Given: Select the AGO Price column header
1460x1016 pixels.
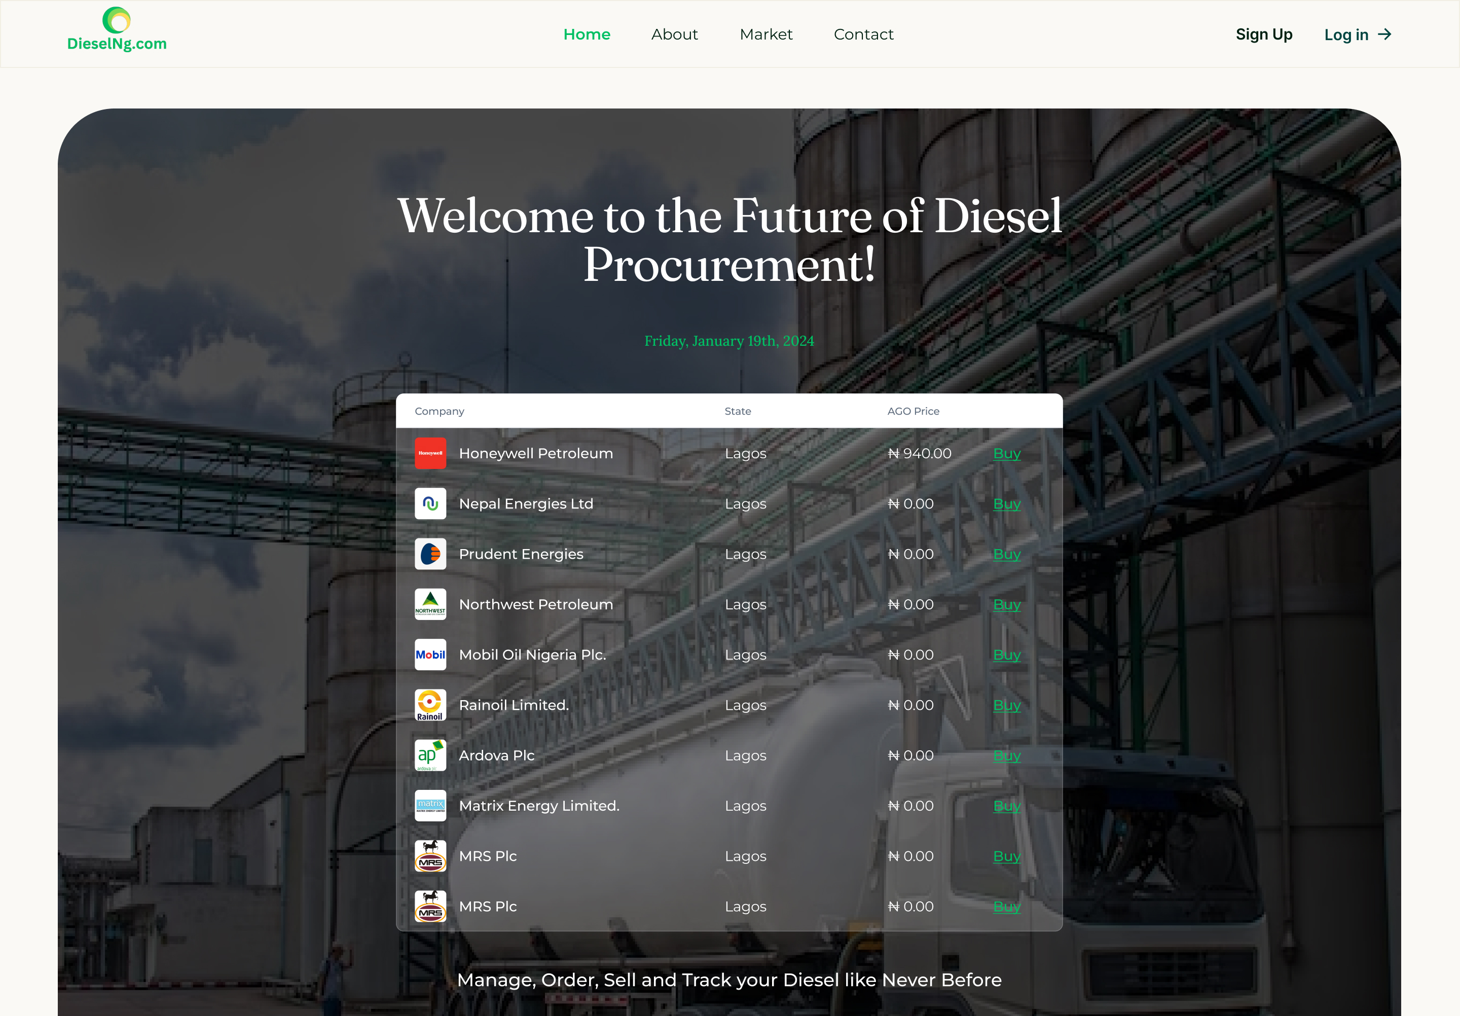Looking at the screenshot, I should pos(913,411).
